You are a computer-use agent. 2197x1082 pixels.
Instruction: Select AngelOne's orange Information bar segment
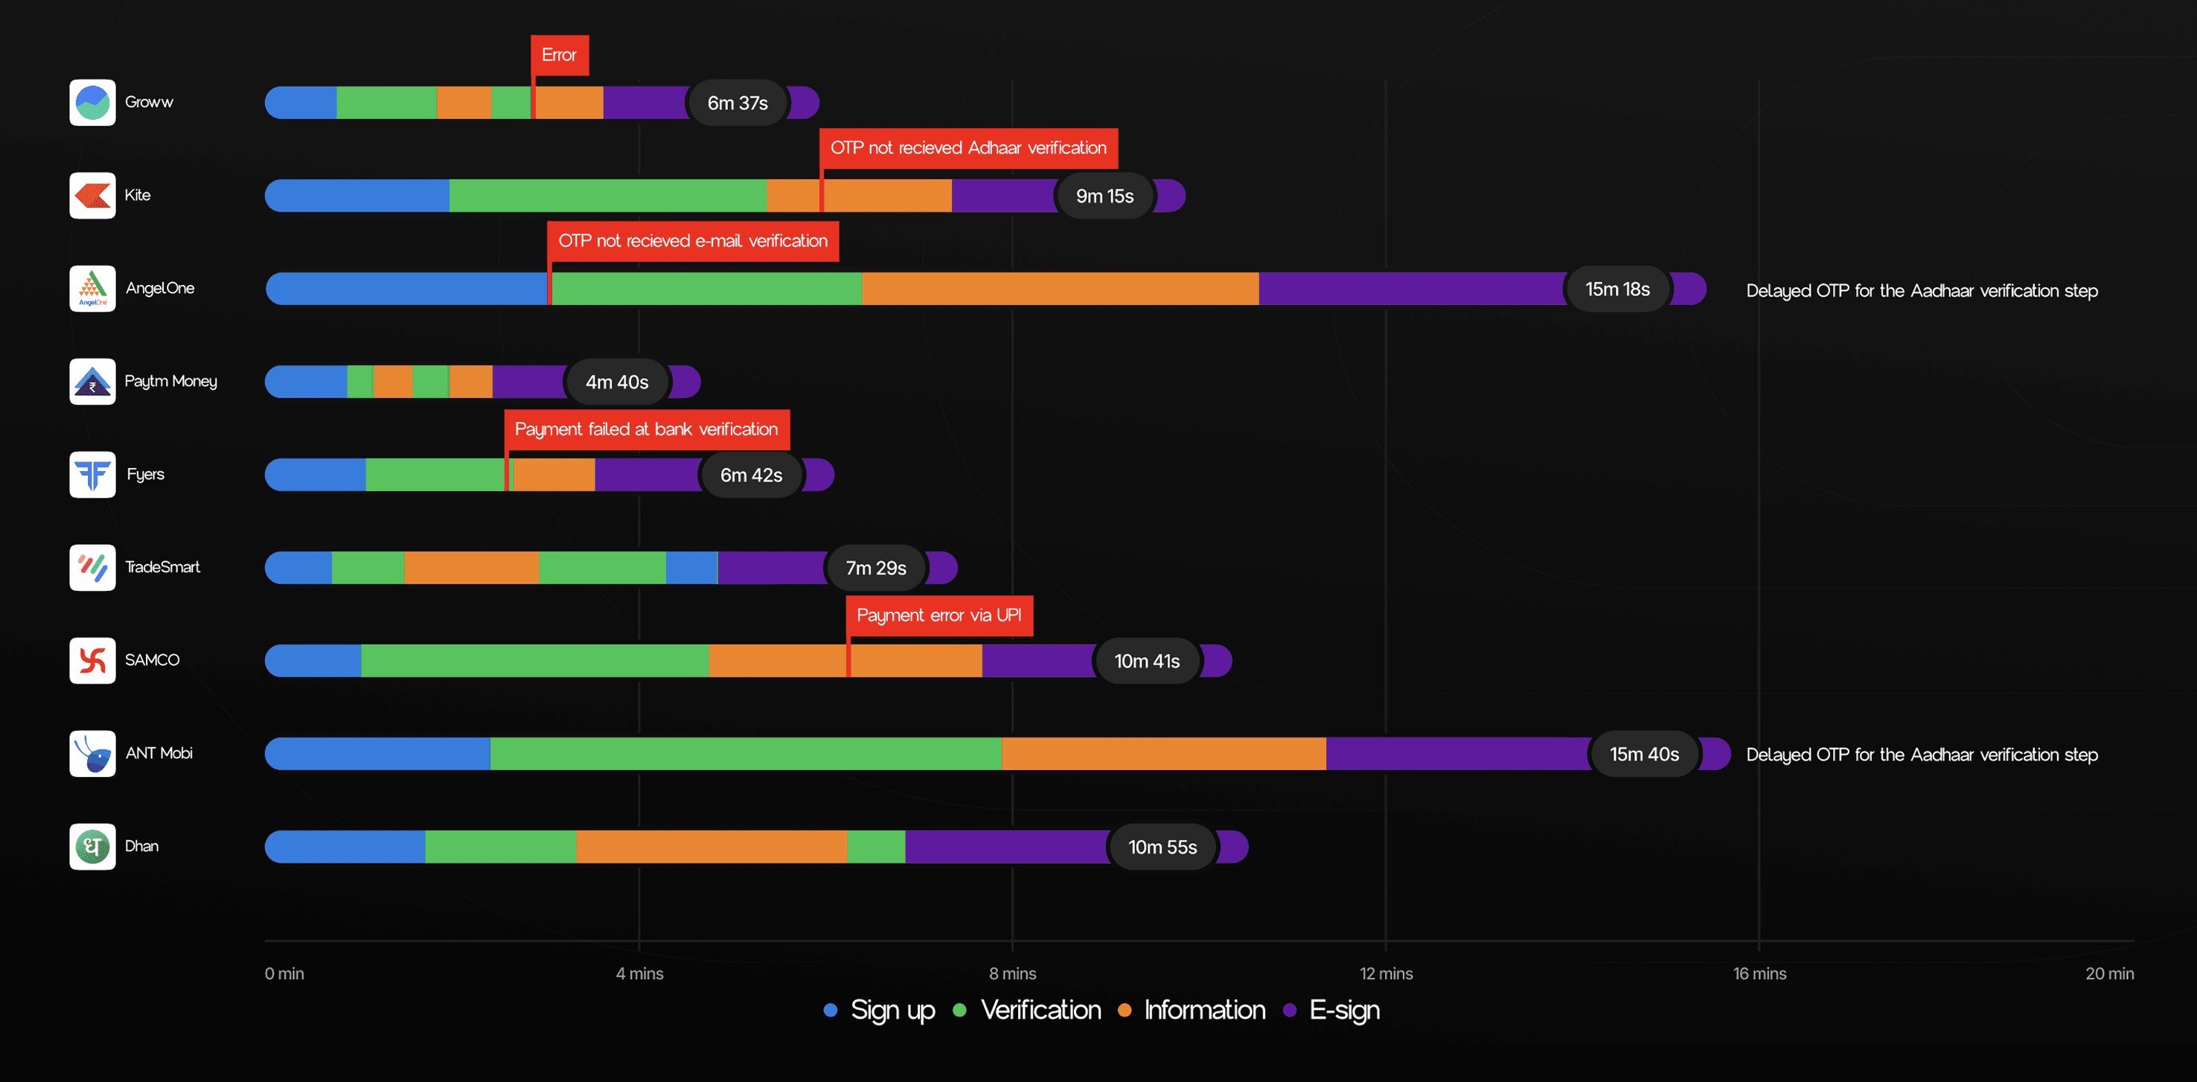click(x=1060, y=288)
